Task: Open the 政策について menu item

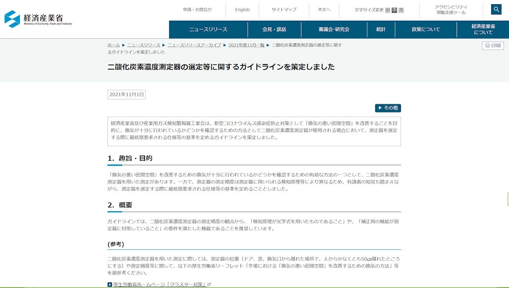Action: click(426, 30)
